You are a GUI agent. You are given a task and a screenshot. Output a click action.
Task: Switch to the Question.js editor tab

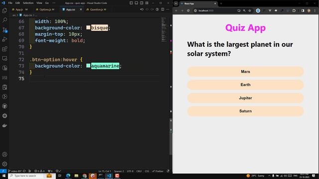pyautogui.click(x=96, y=9)
